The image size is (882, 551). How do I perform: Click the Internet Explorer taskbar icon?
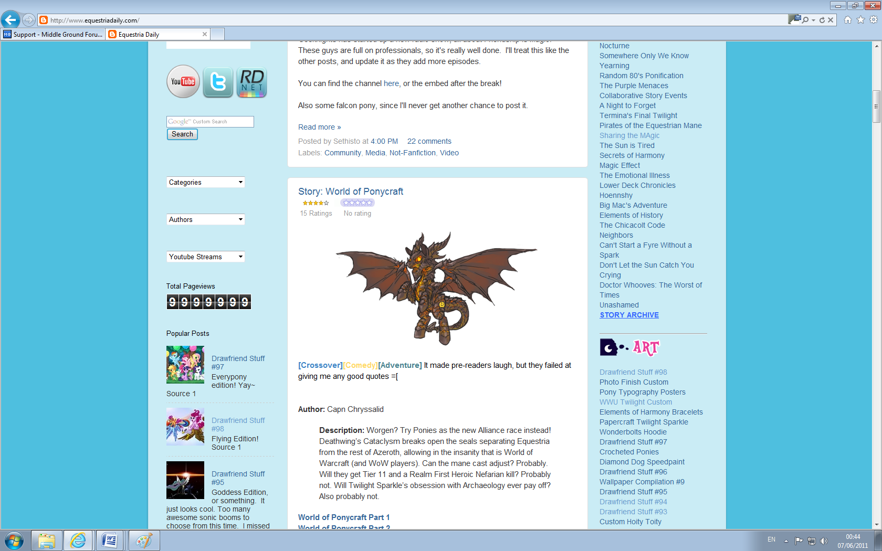tap(78, 541)
